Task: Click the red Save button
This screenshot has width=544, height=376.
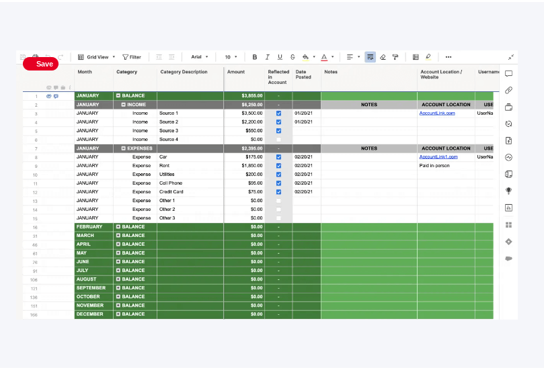Action: [x=40, y=64]
